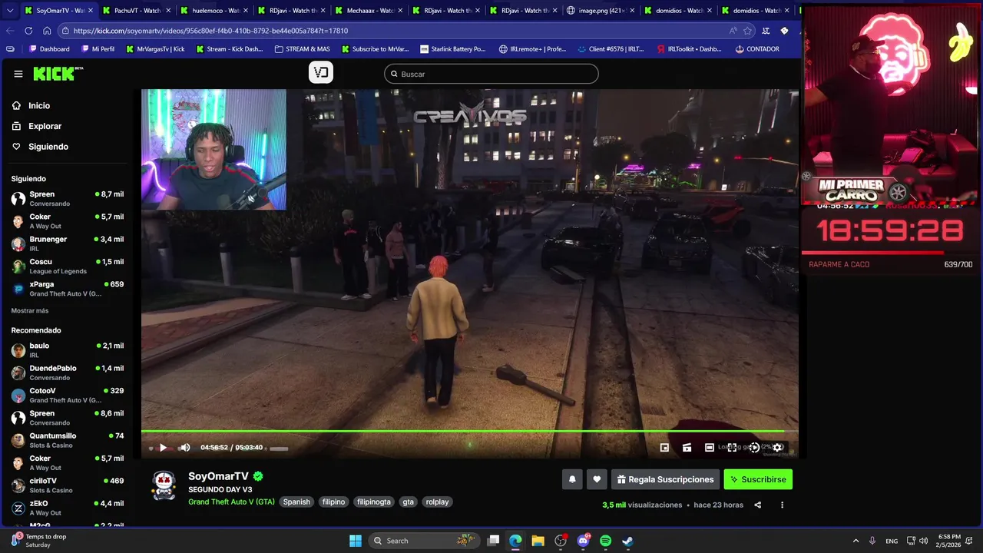Image resolution: width=983 pixels, height=553 pixels.
Task: Bookmark this page with the star icon
Action: tap(747, 31)
